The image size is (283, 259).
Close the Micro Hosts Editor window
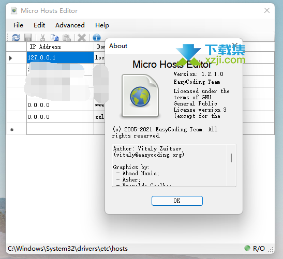pyautogui.click(x=267, y=10)
